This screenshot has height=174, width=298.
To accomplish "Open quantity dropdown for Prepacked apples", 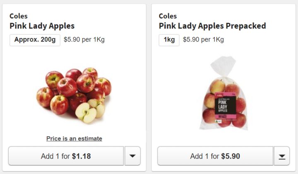I will [281, 156].
